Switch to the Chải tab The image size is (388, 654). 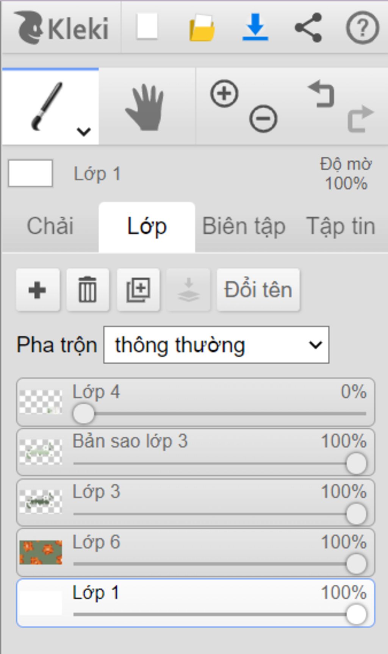pos(50,226)
